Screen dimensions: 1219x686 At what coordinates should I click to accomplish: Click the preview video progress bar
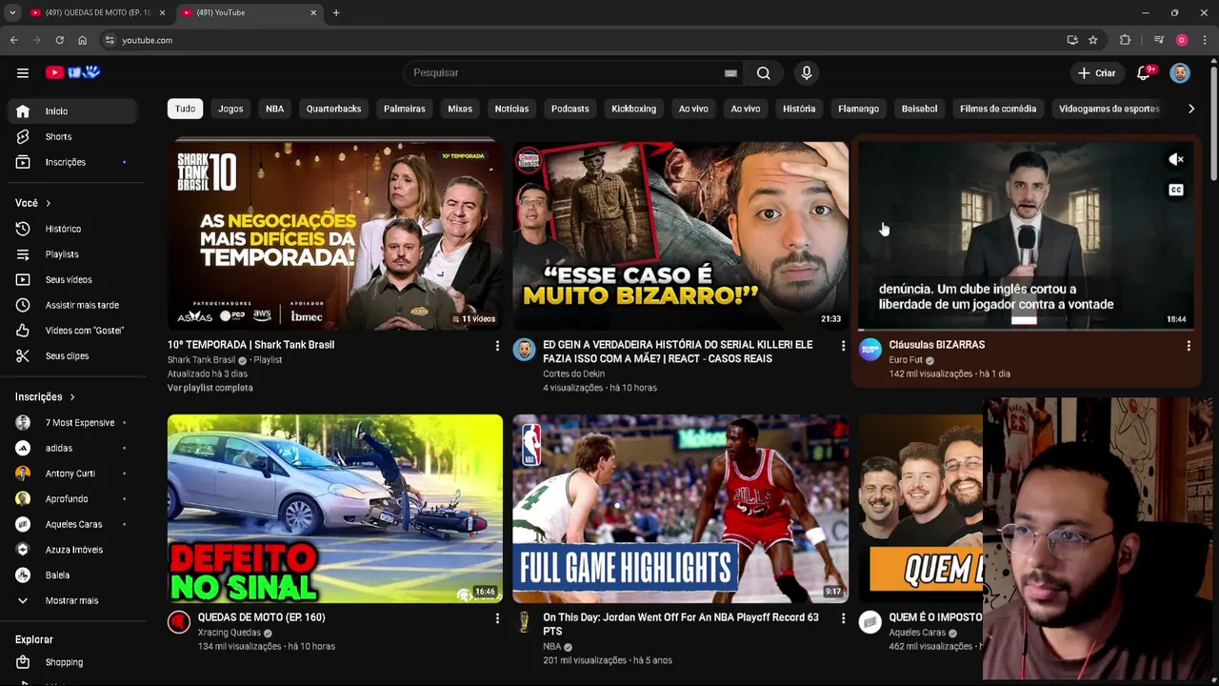tap(1026, 330)
